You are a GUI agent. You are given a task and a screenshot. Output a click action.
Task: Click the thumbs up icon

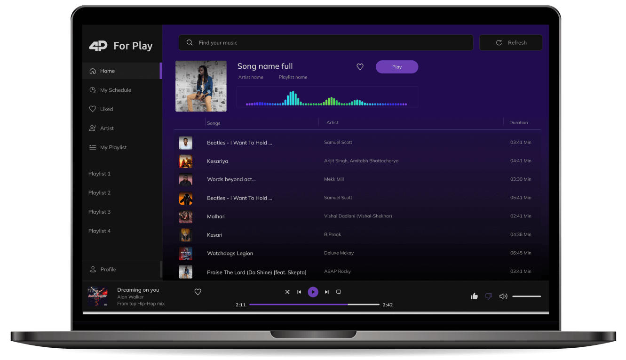tap(474, 296)
